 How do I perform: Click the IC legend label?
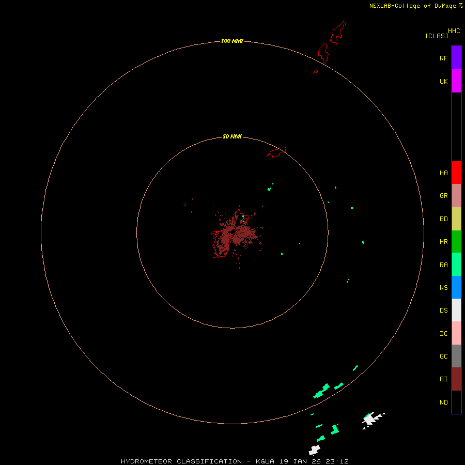tap(443, 334)
